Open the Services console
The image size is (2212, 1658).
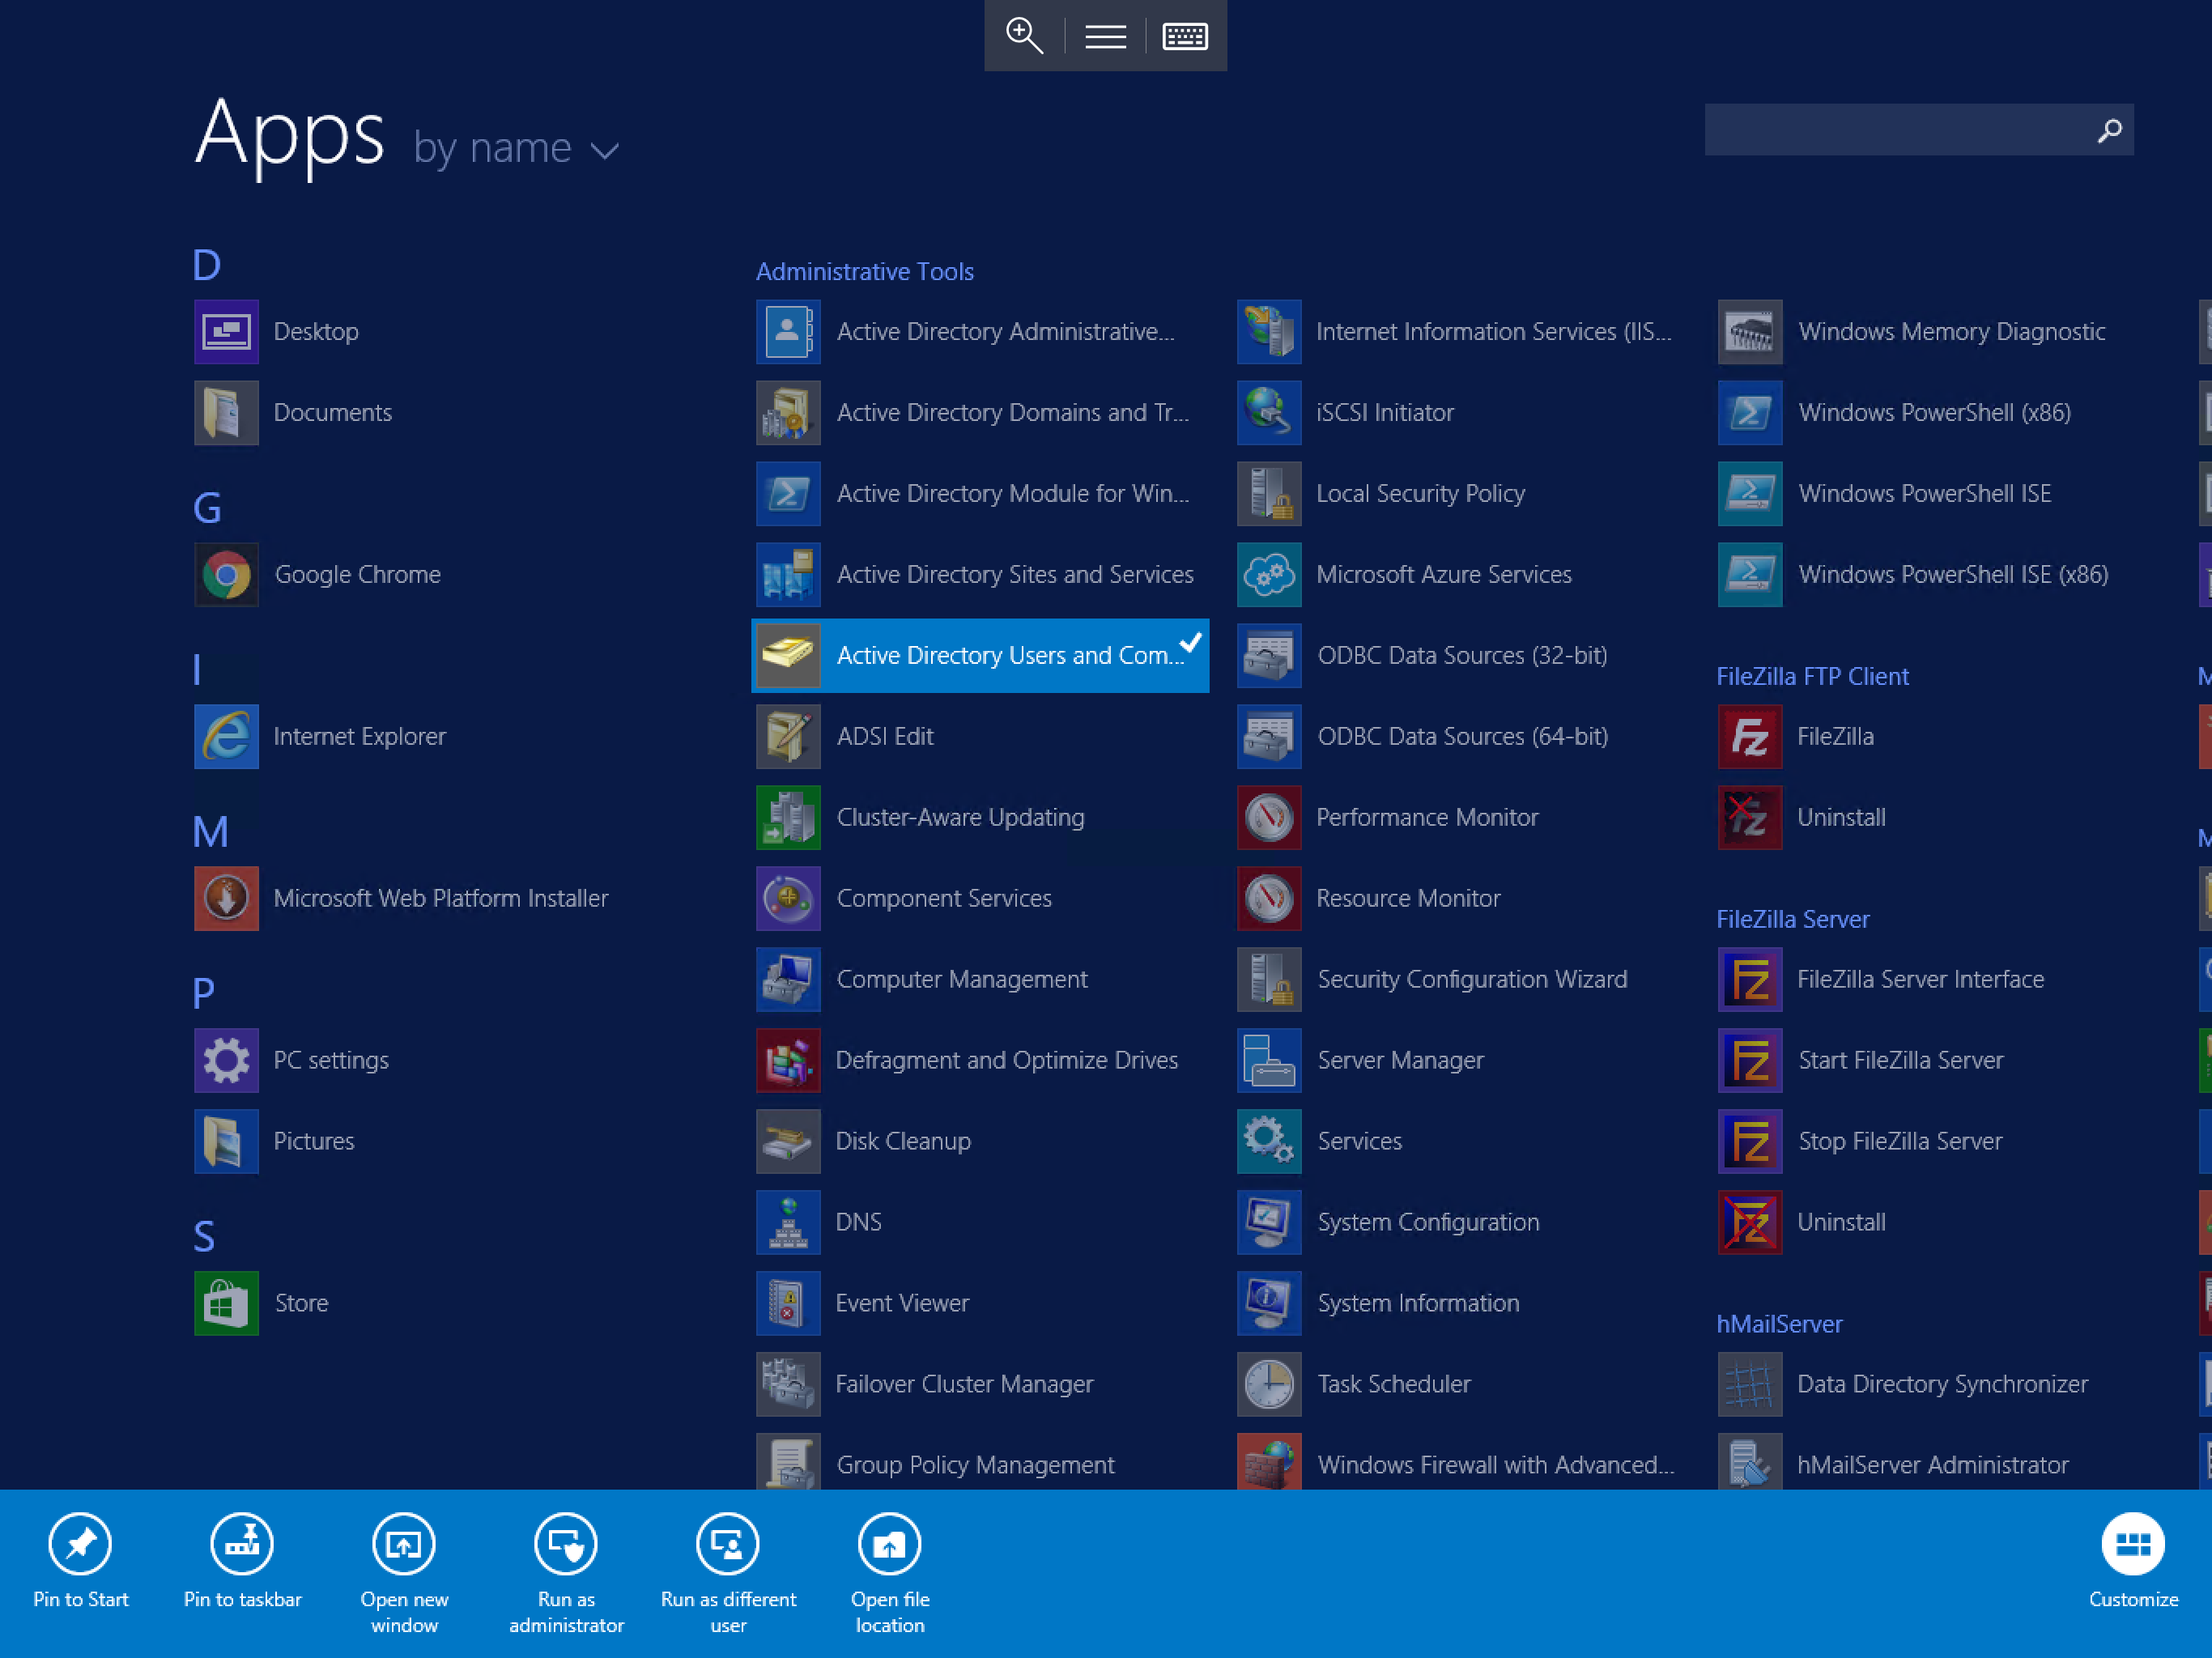point(1461,1142)
